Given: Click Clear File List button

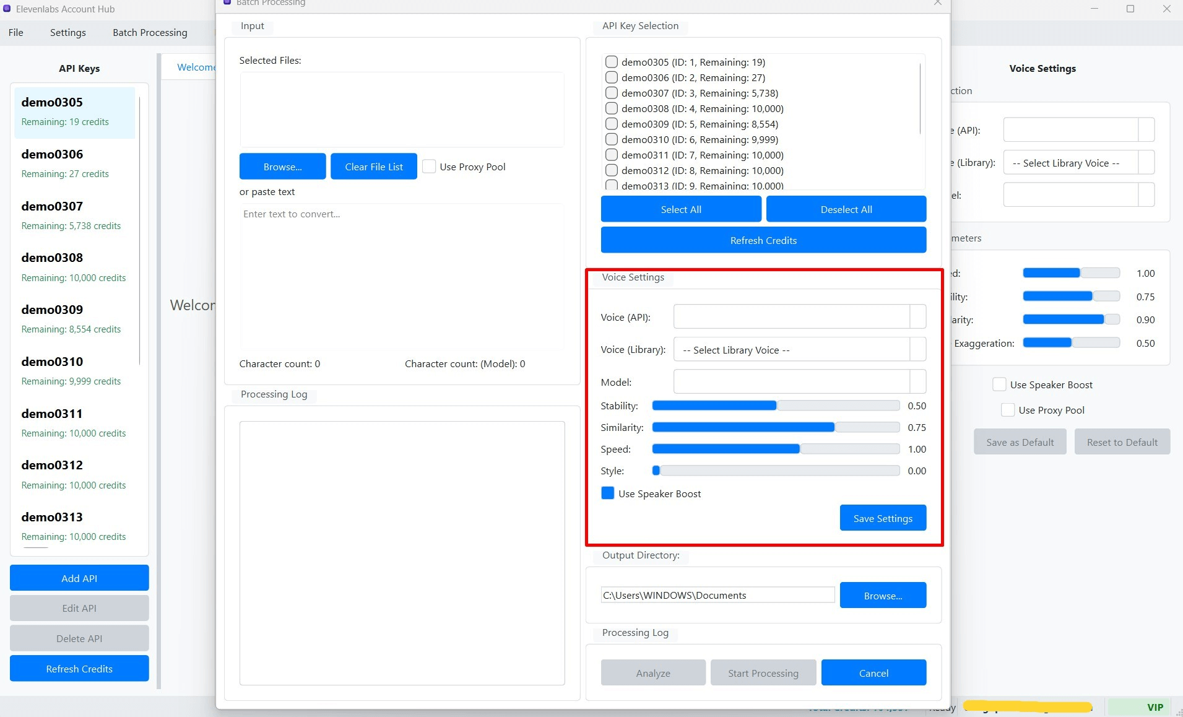Looking at the screenshot, I should (x=374, y=167).
